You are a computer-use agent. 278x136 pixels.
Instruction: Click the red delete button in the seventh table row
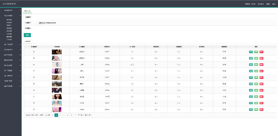[x=261, y=90]
